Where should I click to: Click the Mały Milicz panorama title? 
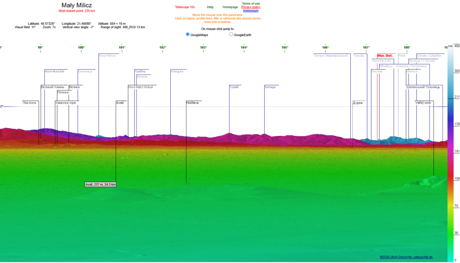point(76,5)
